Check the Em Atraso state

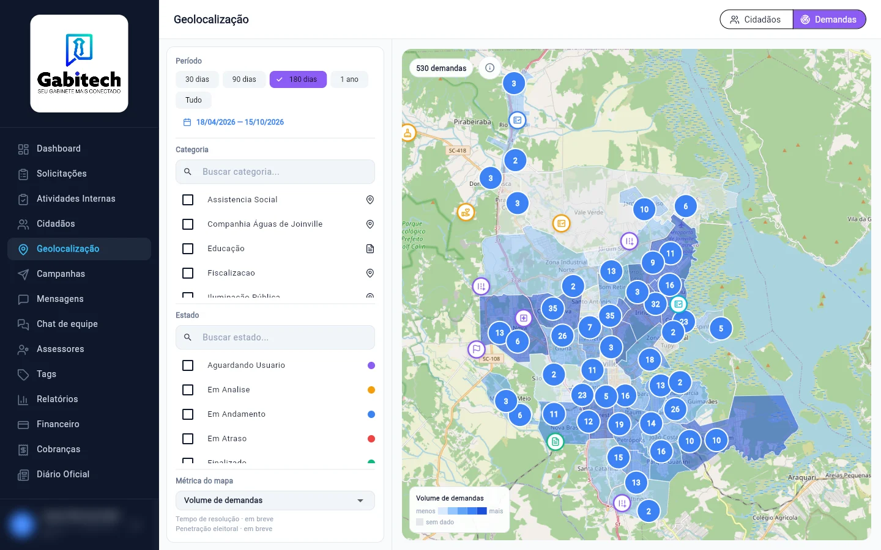pos(188,439)
